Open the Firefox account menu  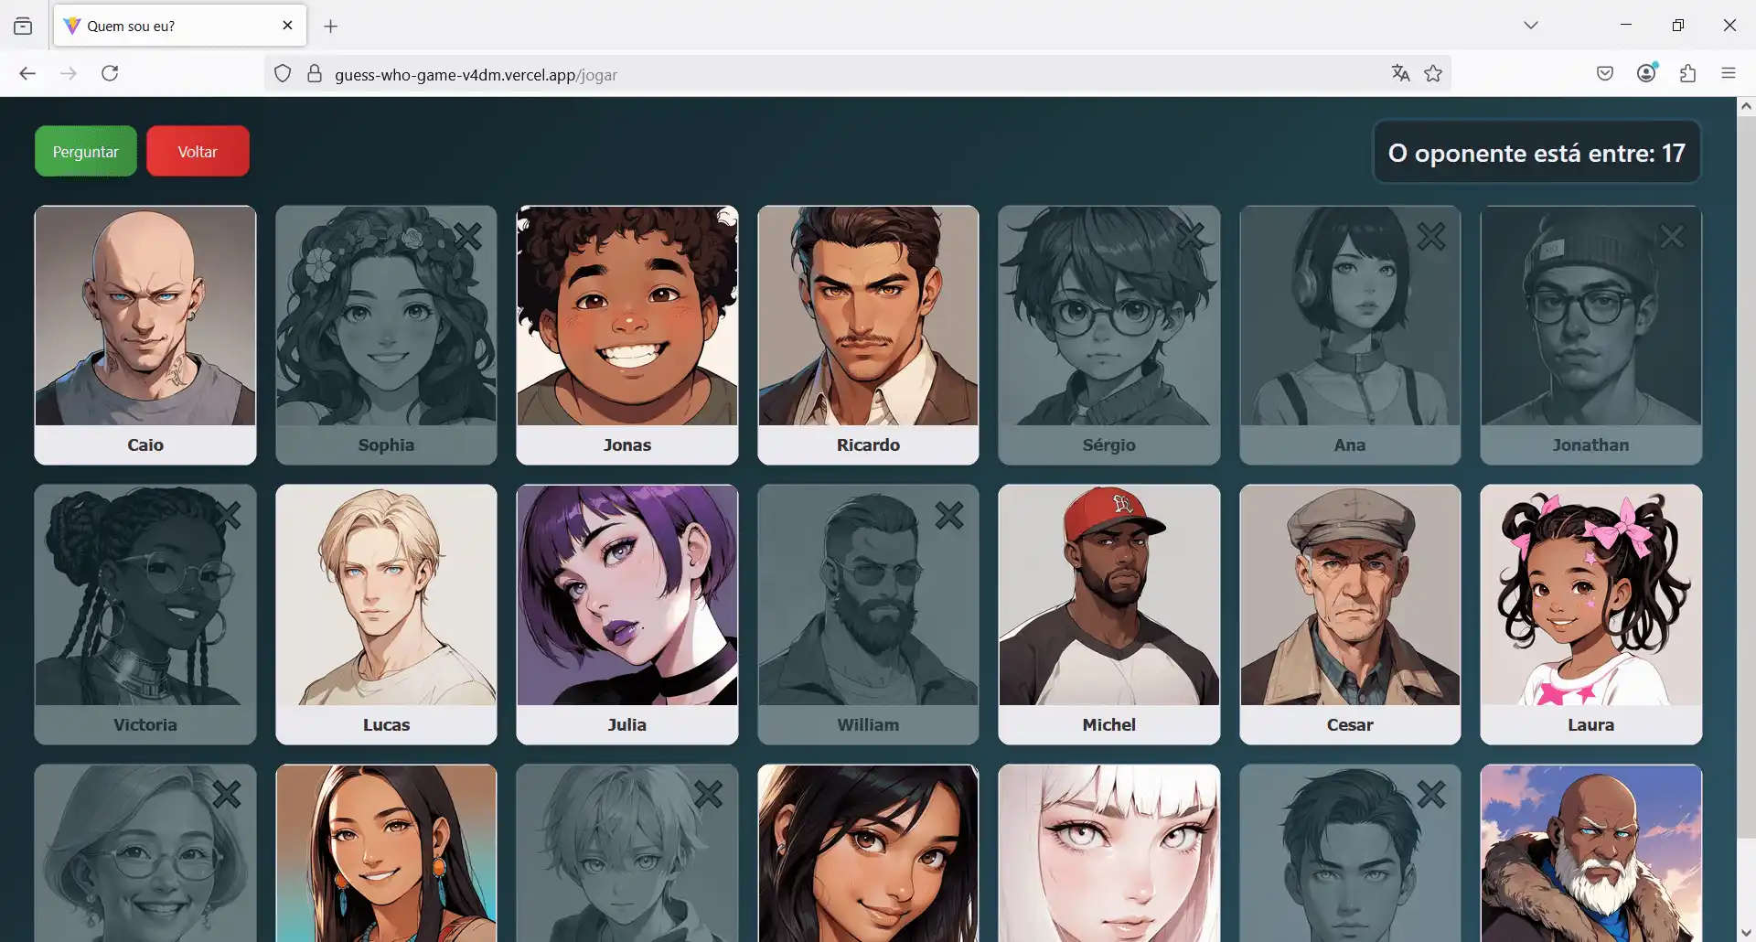(1647, 73)
